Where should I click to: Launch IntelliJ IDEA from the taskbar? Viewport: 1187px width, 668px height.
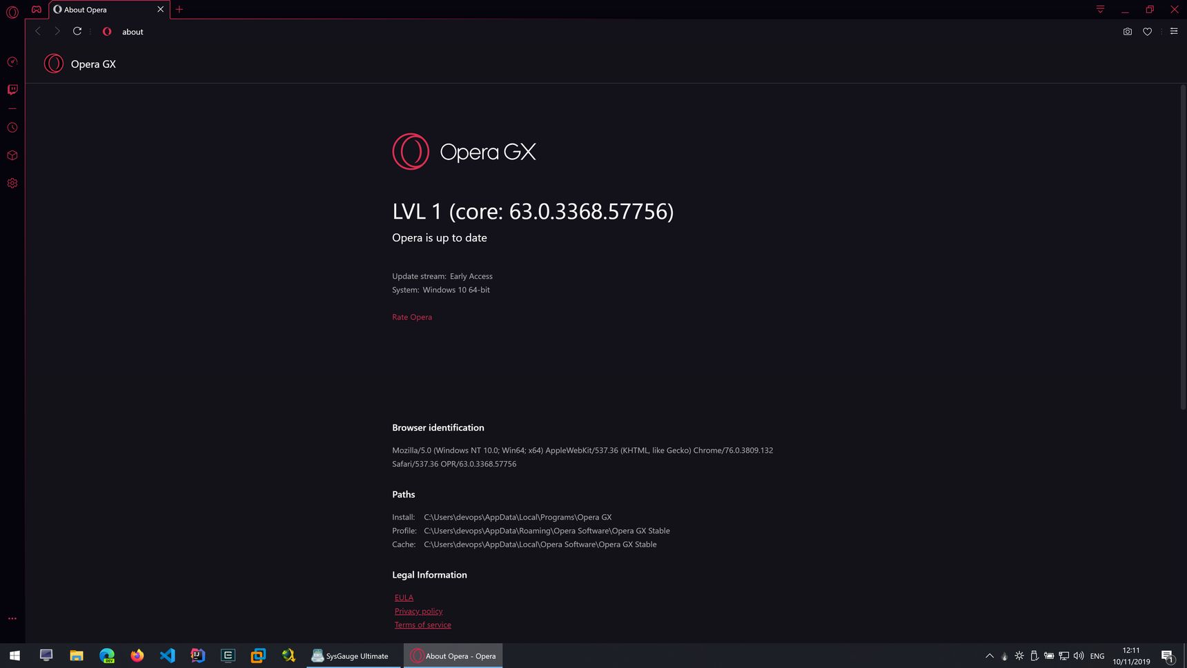tap(198, 656)
